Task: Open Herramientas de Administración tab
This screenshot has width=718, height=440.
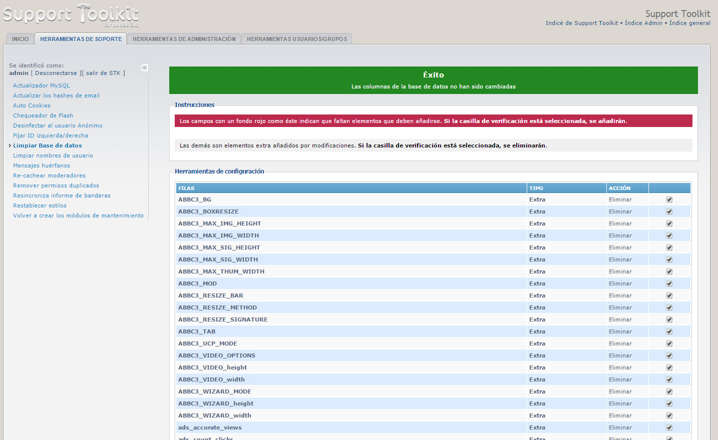Action: [x=184, y=39]
